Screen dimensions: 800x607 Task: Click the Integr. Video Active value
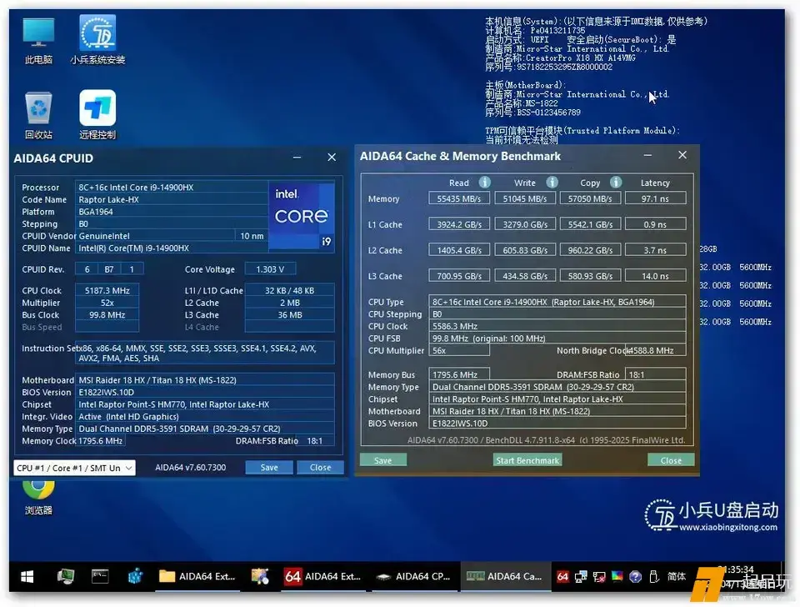[205, 417]
